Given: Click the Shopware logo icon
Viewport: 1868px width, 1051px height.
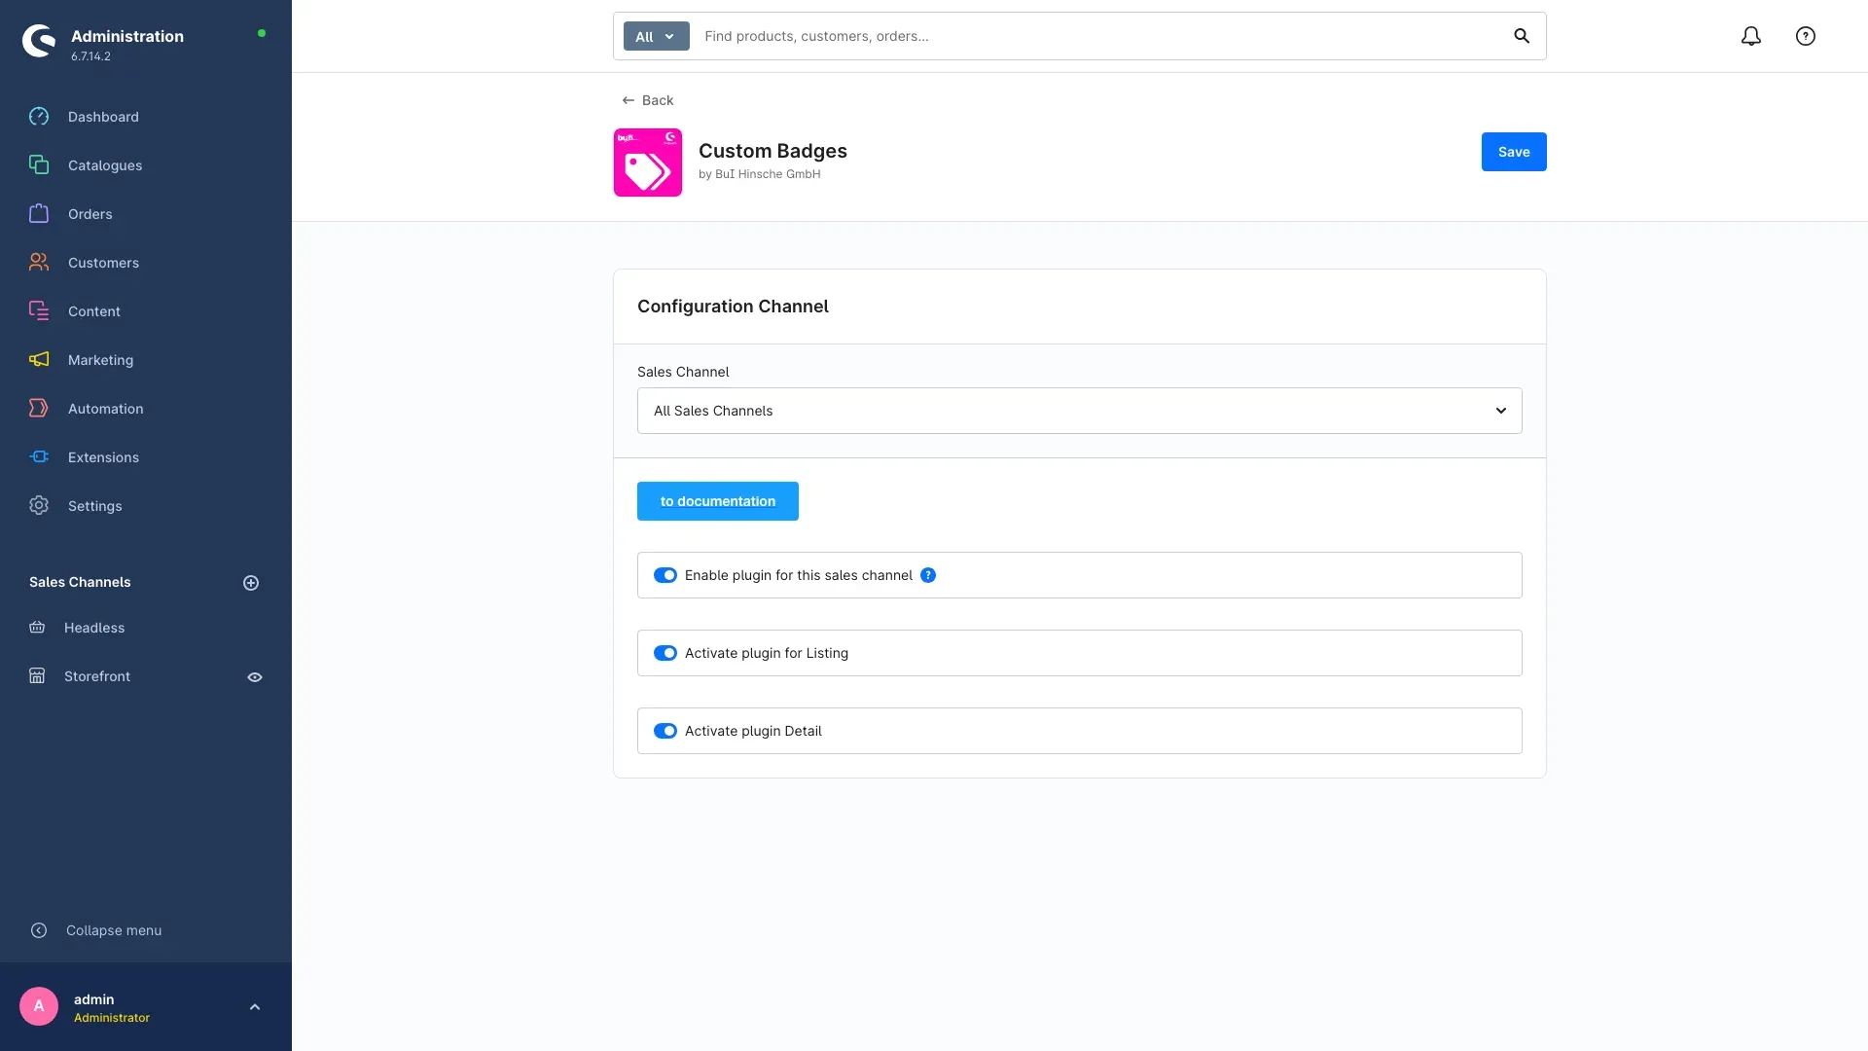Looking at the screenshot, I should (x=39, y=41).
